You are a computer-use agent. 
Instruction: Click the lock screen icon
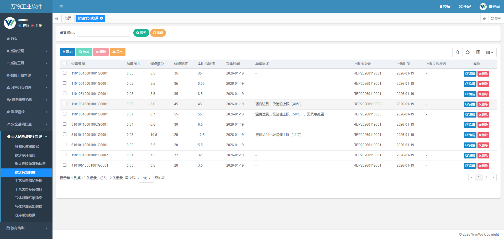pos(445,7)
